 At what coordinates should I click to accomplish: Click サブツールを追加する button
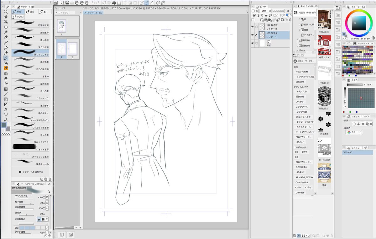(31, 172)
